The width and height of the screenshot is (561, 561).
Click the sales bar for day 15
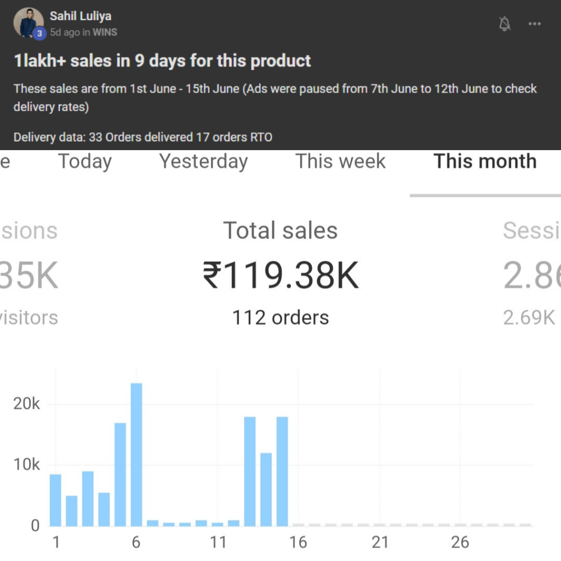(x=282, y=471)
